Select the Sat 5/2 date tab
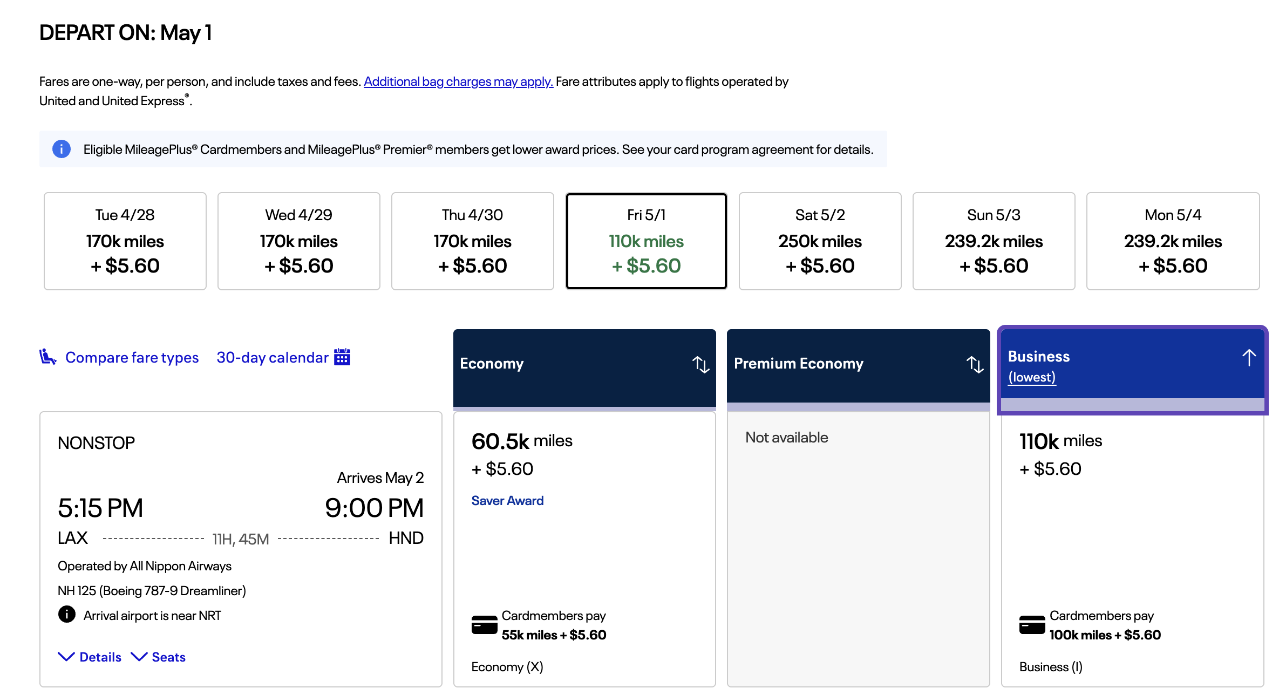Viewport: 1279px width, 695px height. pyautogui.click(x=820, y=241)
